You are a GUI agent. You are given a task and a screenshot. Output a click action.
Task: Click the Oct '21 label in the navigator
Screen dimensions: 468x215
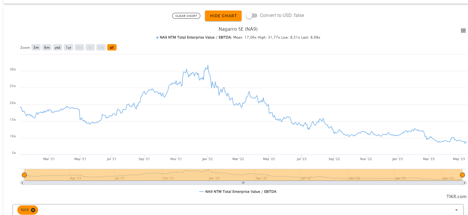168,178
